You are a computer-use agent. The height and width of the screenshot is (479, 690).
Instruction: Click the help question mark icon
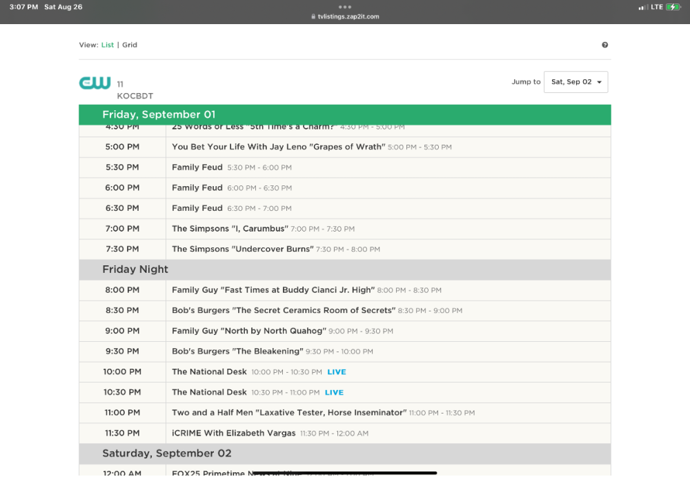(x=604, y=45)
